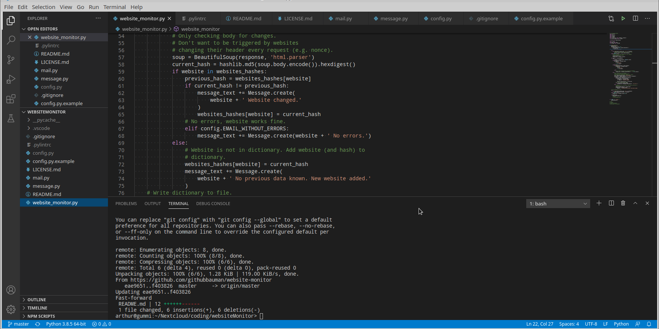Open the Run and Debug view
Image resolution: width=659 pixels, height=329 pixels.
pos(11,79)
